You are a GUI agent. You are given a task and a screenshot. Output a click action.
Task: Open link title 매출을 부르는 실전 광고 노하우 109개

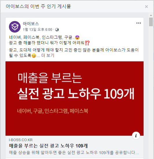48,146
